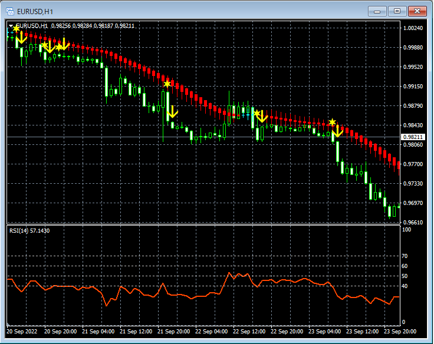Click the RSI level 70 scale label
This screenshot has height=344, width=434.
[x=405, y=256]
